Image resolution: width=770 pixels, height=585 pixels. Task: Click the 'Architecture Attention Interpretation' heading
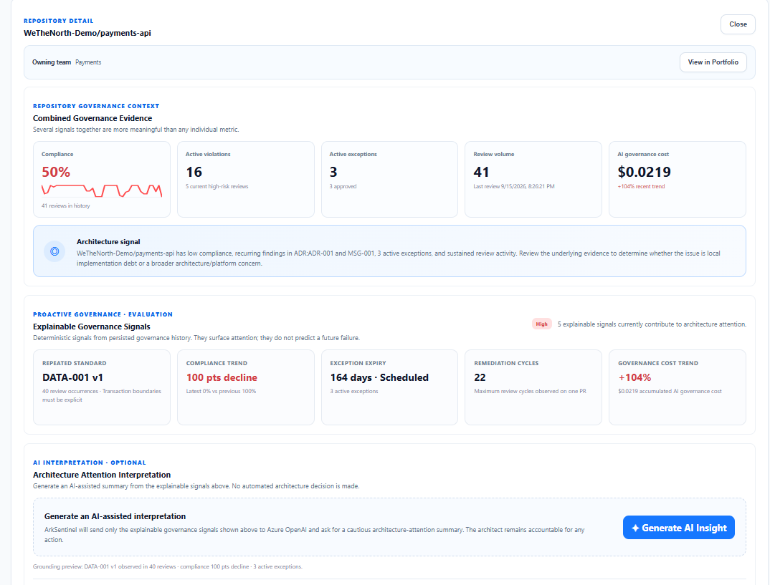pos(102,475)
